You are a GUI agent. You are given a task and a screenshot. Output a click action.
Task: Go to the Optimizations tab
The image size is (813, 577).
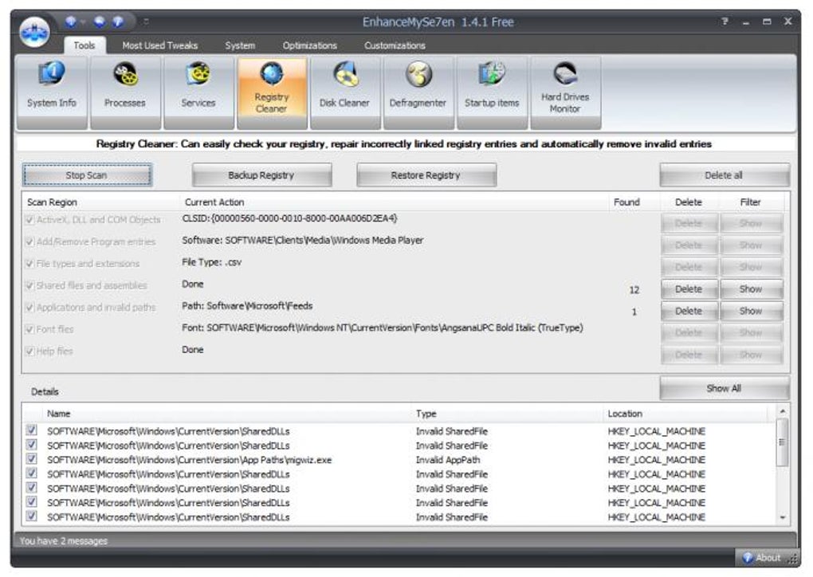(x=309, y=45)
